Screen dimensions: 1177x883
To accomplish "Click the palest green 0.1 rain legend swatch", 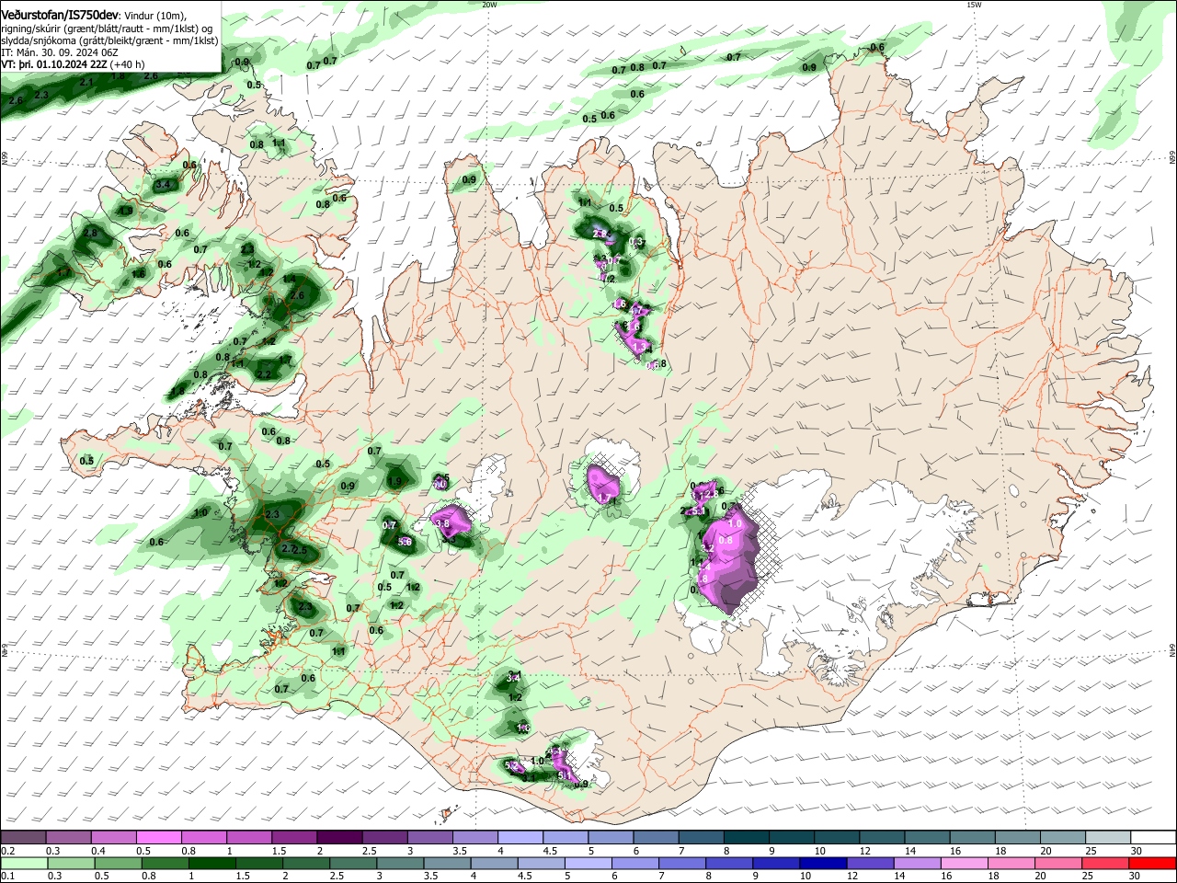I will coord(24,863).
